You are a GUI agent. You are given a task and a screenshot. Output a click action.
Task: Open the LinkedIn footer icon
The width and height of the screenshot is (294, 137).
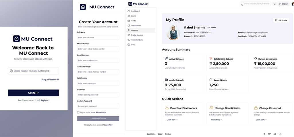[x=275, y=134]
